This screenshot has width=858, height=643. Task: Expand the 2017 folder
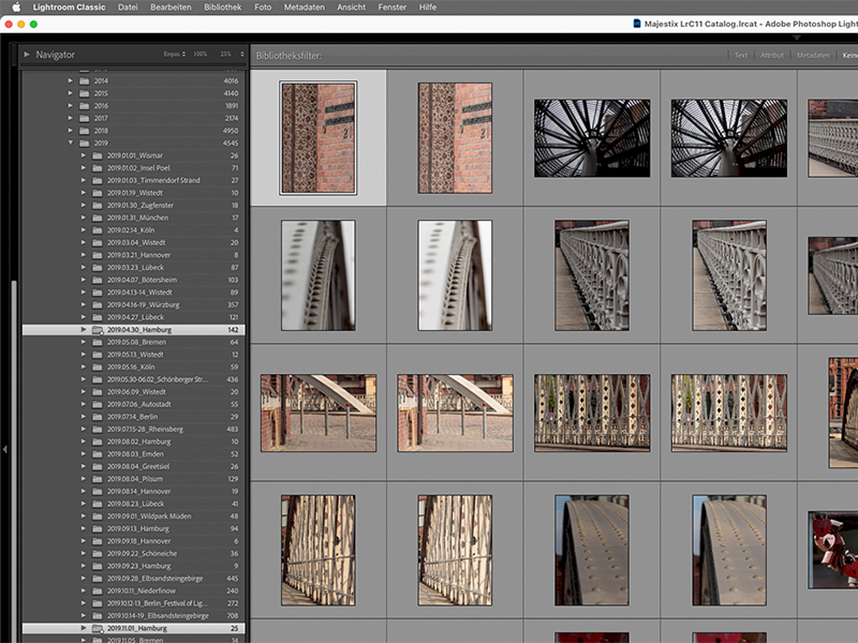coord(70,118)
